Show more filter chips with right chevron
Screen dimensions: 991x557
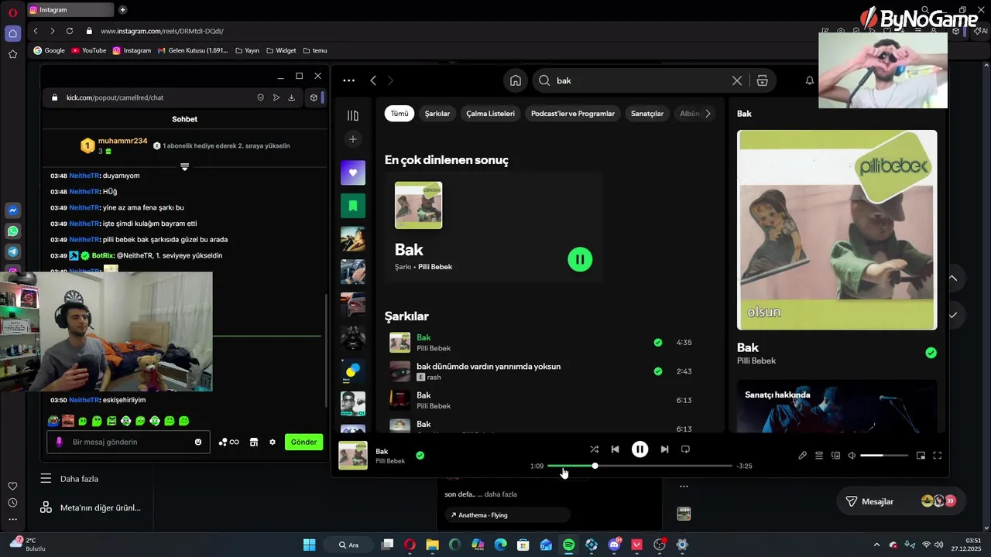708,114
